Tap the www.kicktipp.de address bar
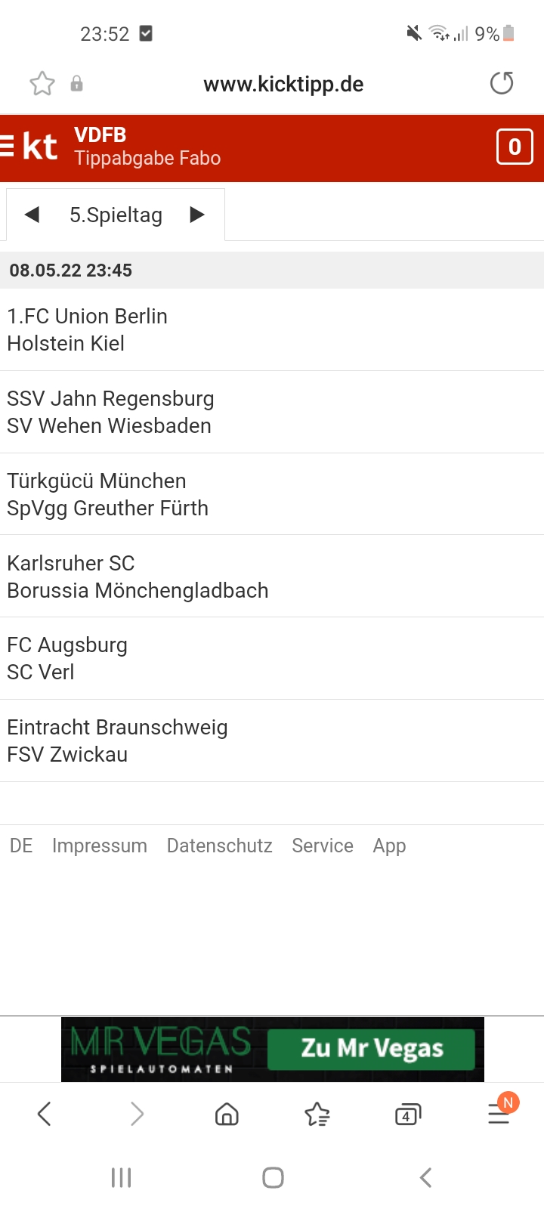This screenshot has width=544, height=1209. [283, 84]
